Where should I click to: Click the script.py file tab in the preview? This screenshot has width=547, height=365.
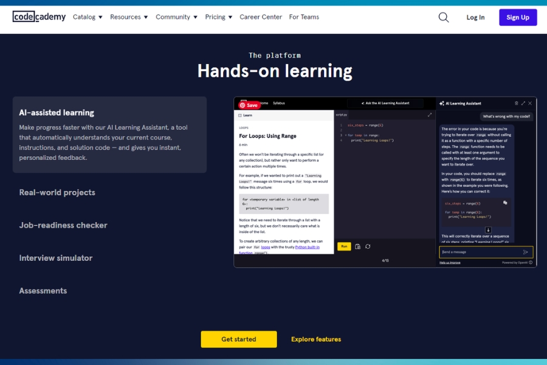pyautogui.click(x=341, y=114)
